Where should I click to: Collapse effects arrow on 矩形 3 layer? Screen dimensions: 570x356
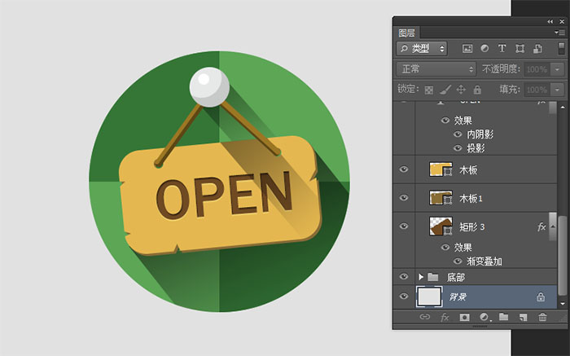pos(553,226)
